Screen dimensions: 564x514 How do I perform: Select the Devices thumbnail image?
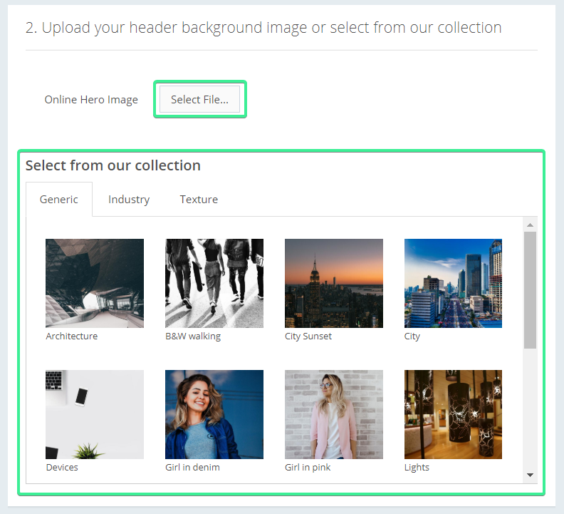95,415
